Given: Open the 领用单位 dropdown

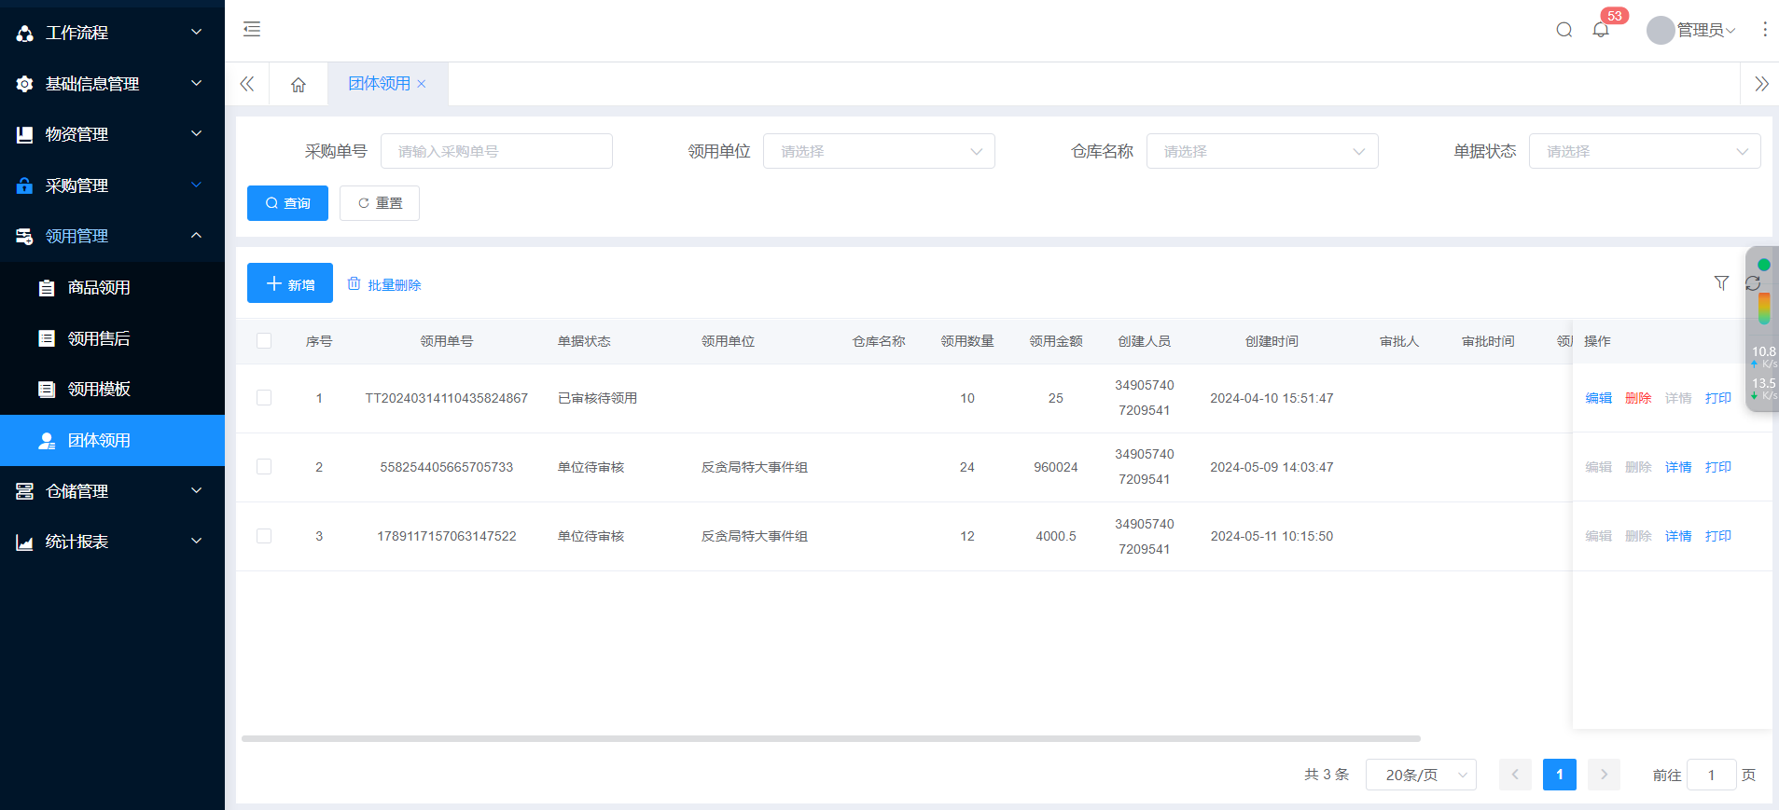Looking at the screenshot, I should coord(879,151).
